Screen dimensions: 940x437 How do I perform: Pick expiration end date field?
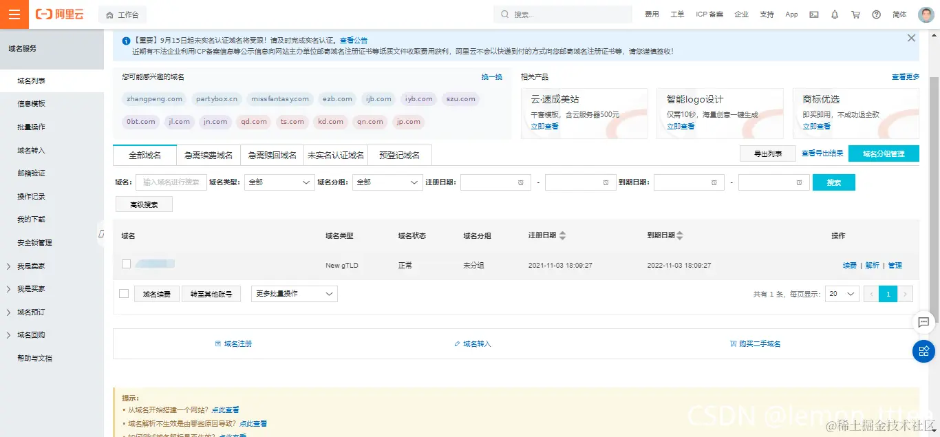tap(773, 182)
